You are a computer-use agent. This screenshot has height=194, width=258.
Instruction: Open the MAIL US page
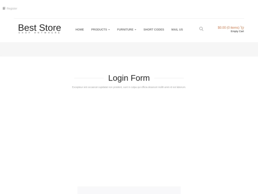177,30
